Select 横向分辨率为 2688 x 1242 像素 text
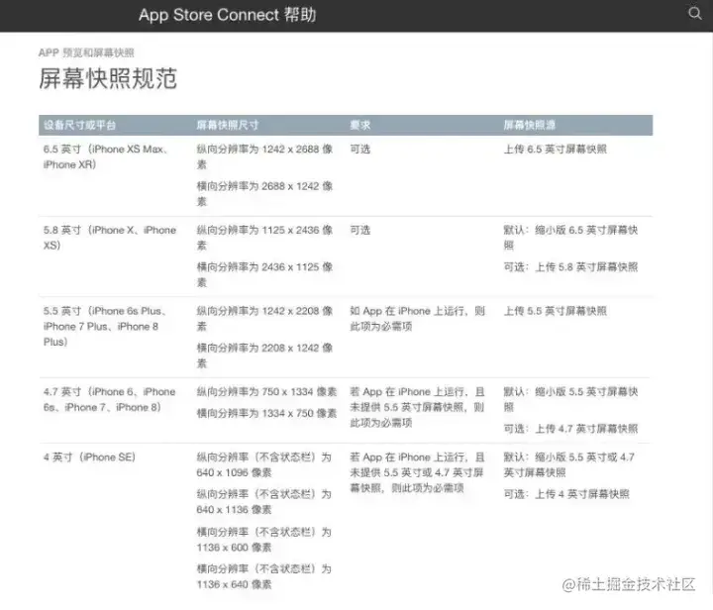The image size is (713, 610). (x=264, y=194)
